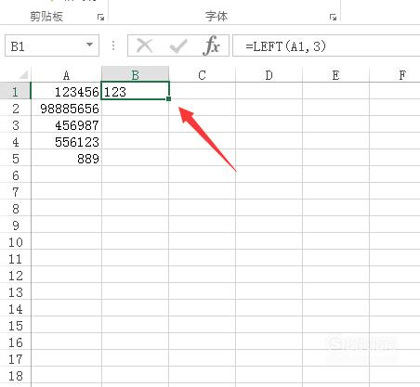Click the fill handle of cell B1
This screenshot has height=387, width=420.
(168, 98)
